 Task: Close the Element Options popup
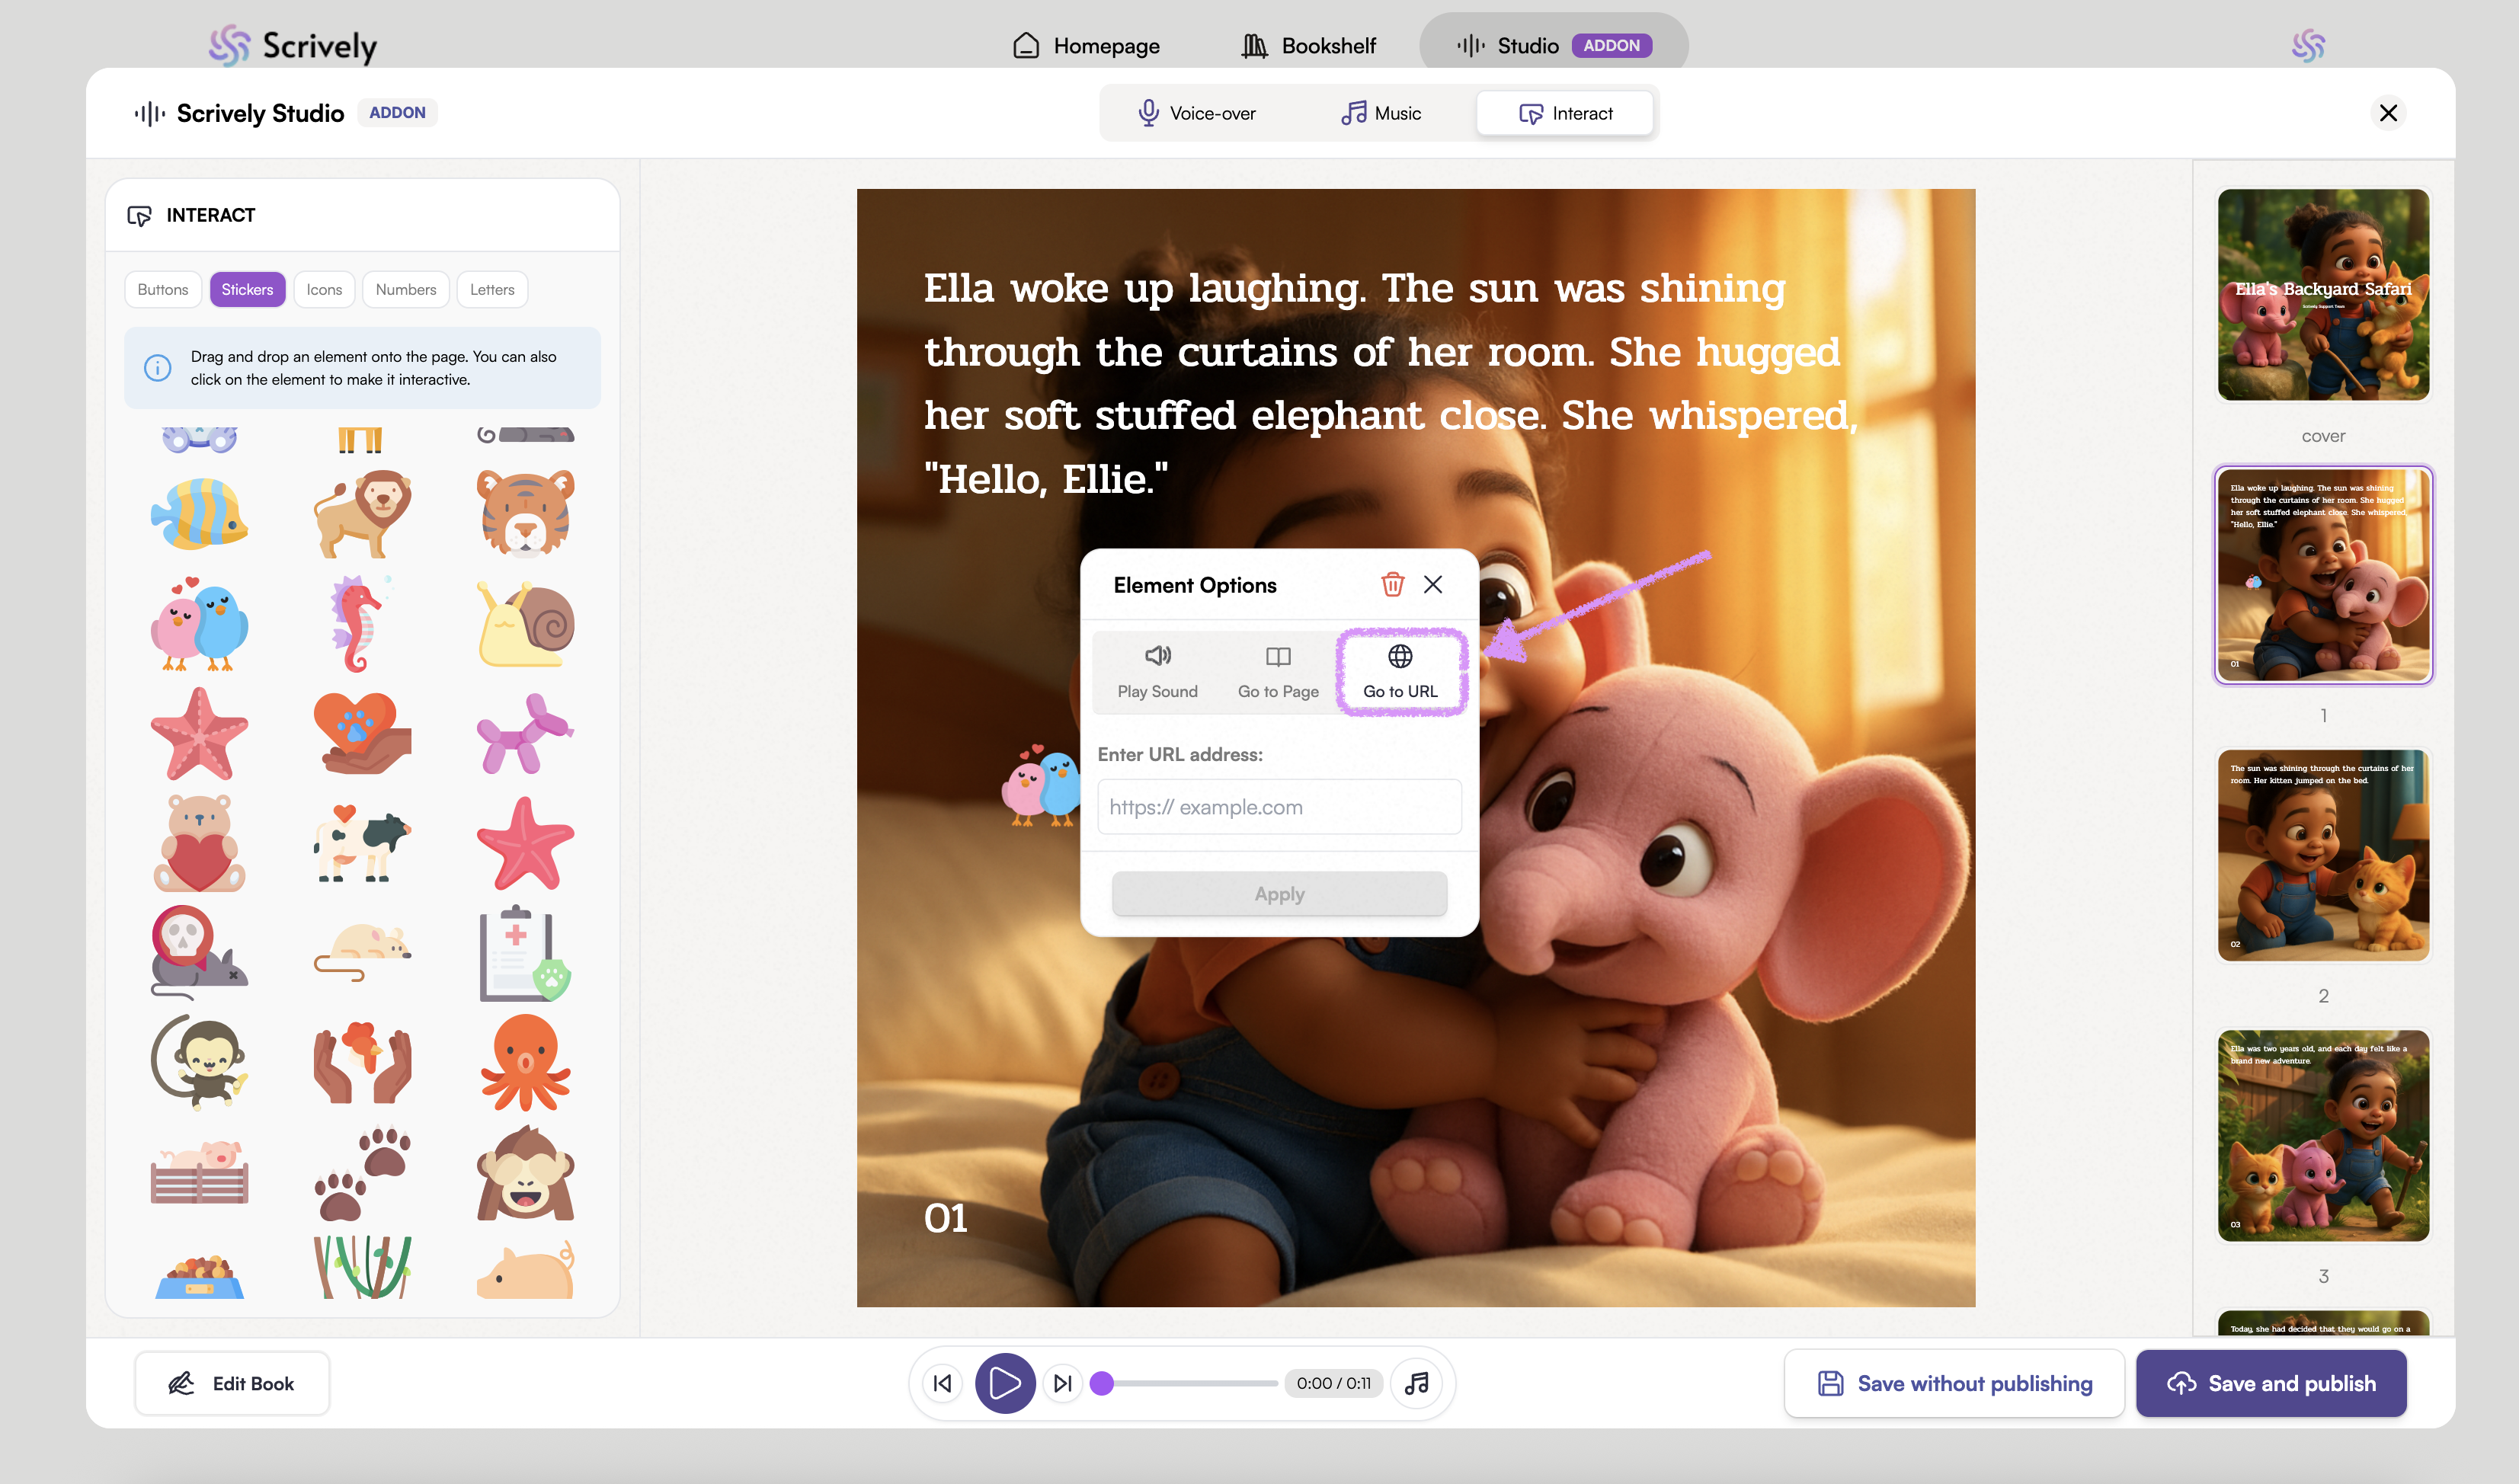(x=1432, y=584)
